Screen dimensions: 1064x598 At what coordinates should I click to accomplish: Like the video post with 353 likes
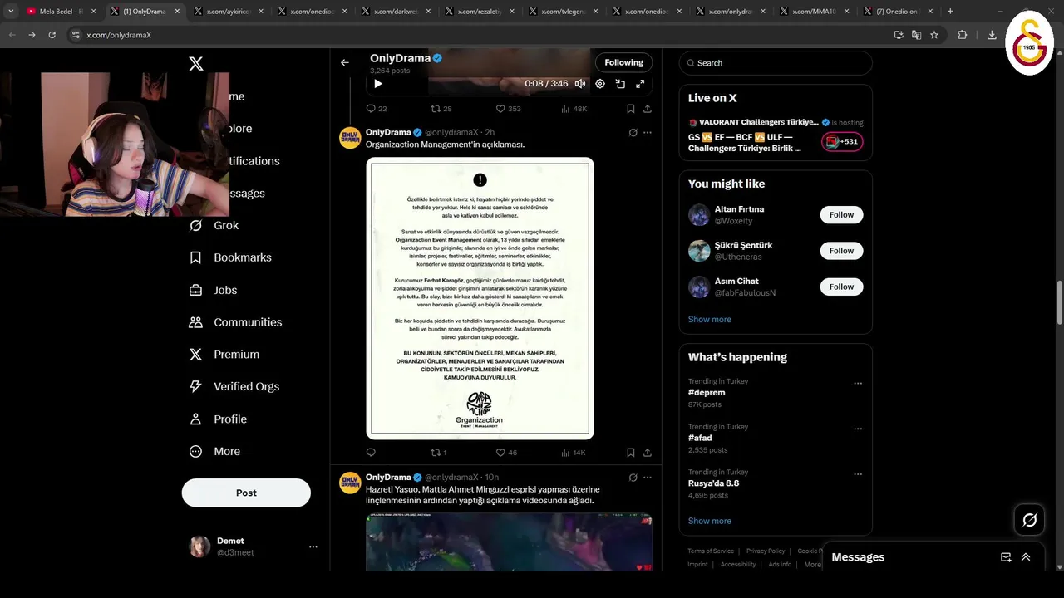508,109
